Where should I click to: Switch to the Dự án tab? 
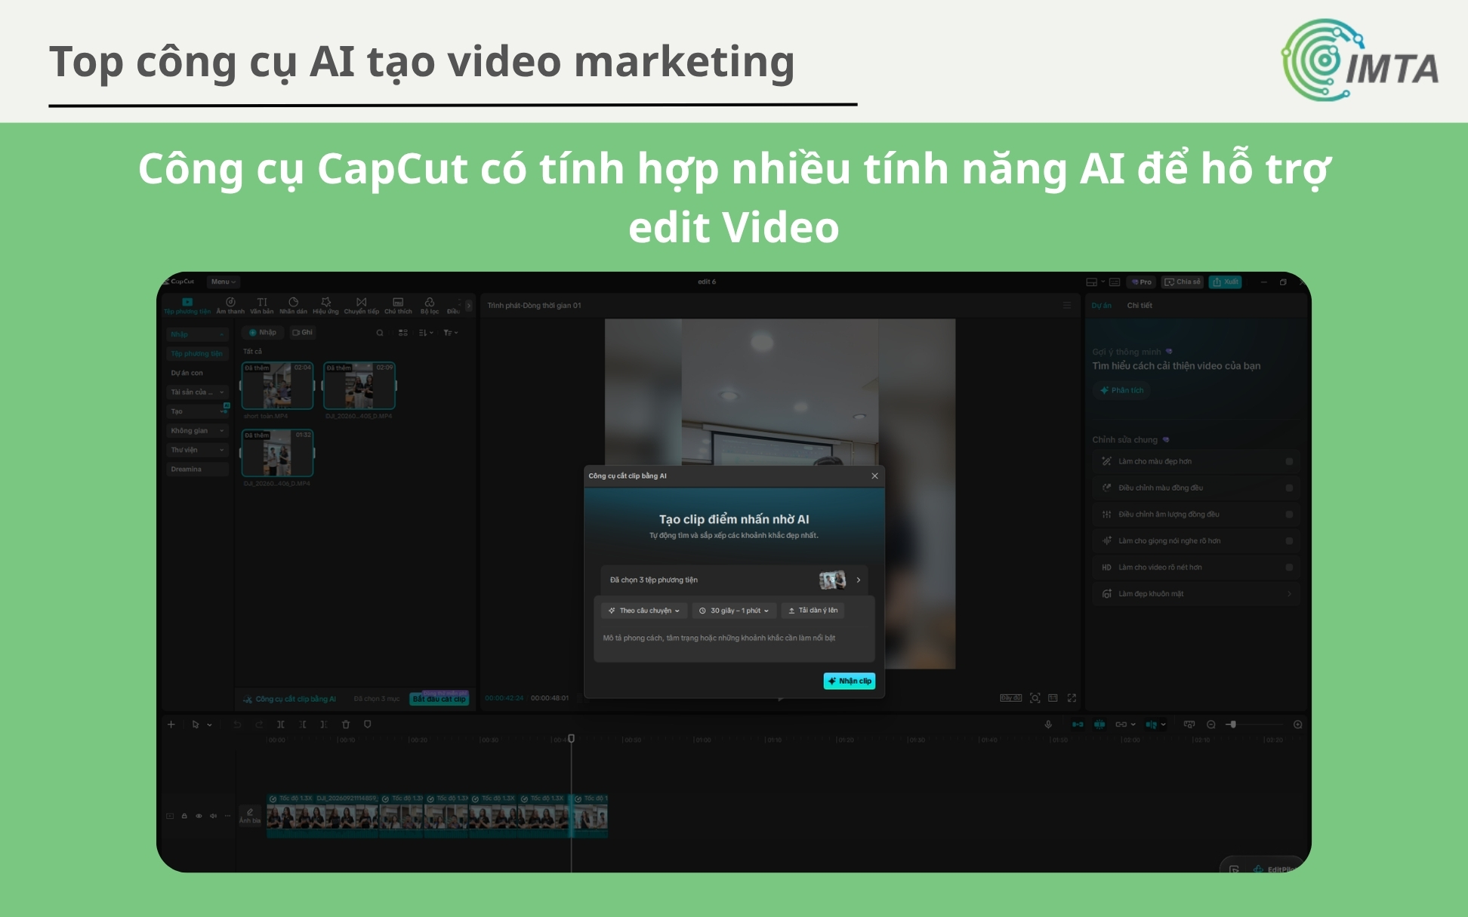[x=1101, y=306]
